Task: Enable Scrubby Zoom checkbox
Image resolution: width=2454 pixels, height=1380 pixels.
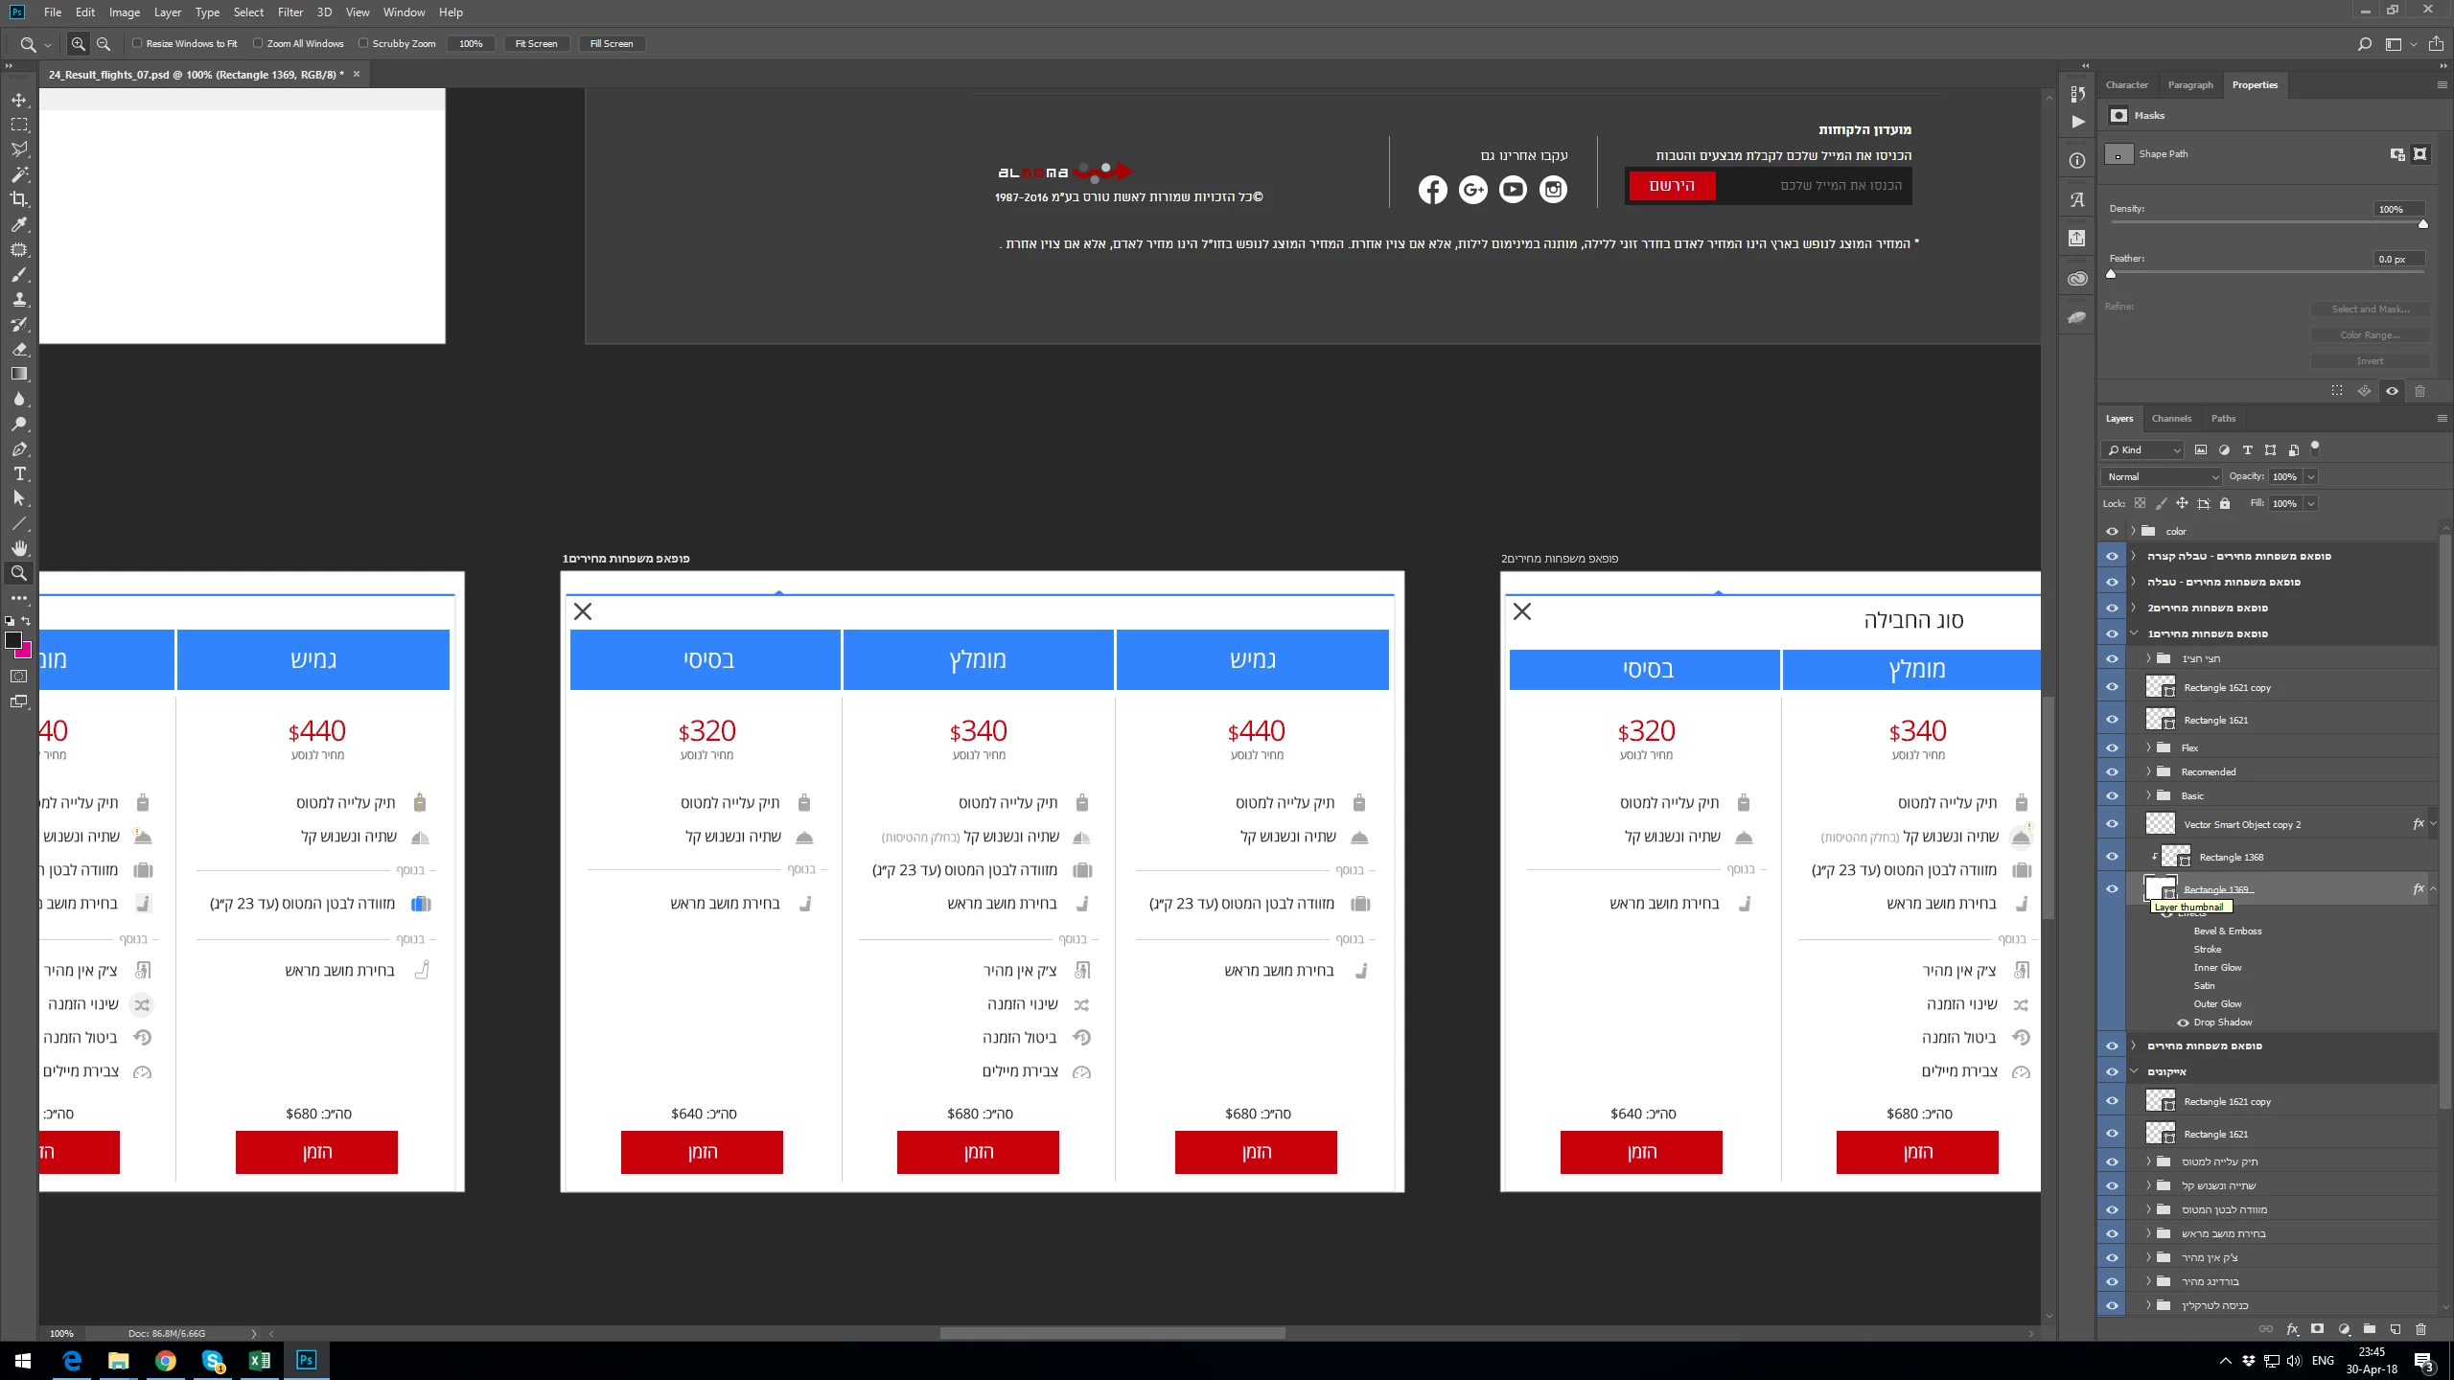Action: point(363,43)
